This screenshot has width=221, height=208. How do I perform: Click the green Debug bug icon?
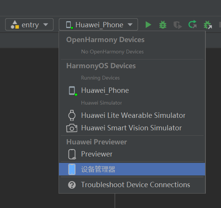(x=163, y=25)
